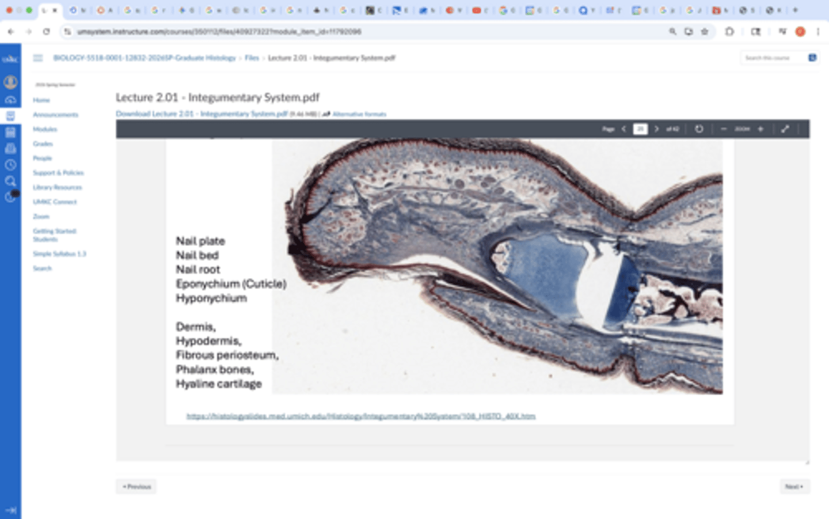Open Support & Policies in course navigation
829x519 pixels.
58,173
